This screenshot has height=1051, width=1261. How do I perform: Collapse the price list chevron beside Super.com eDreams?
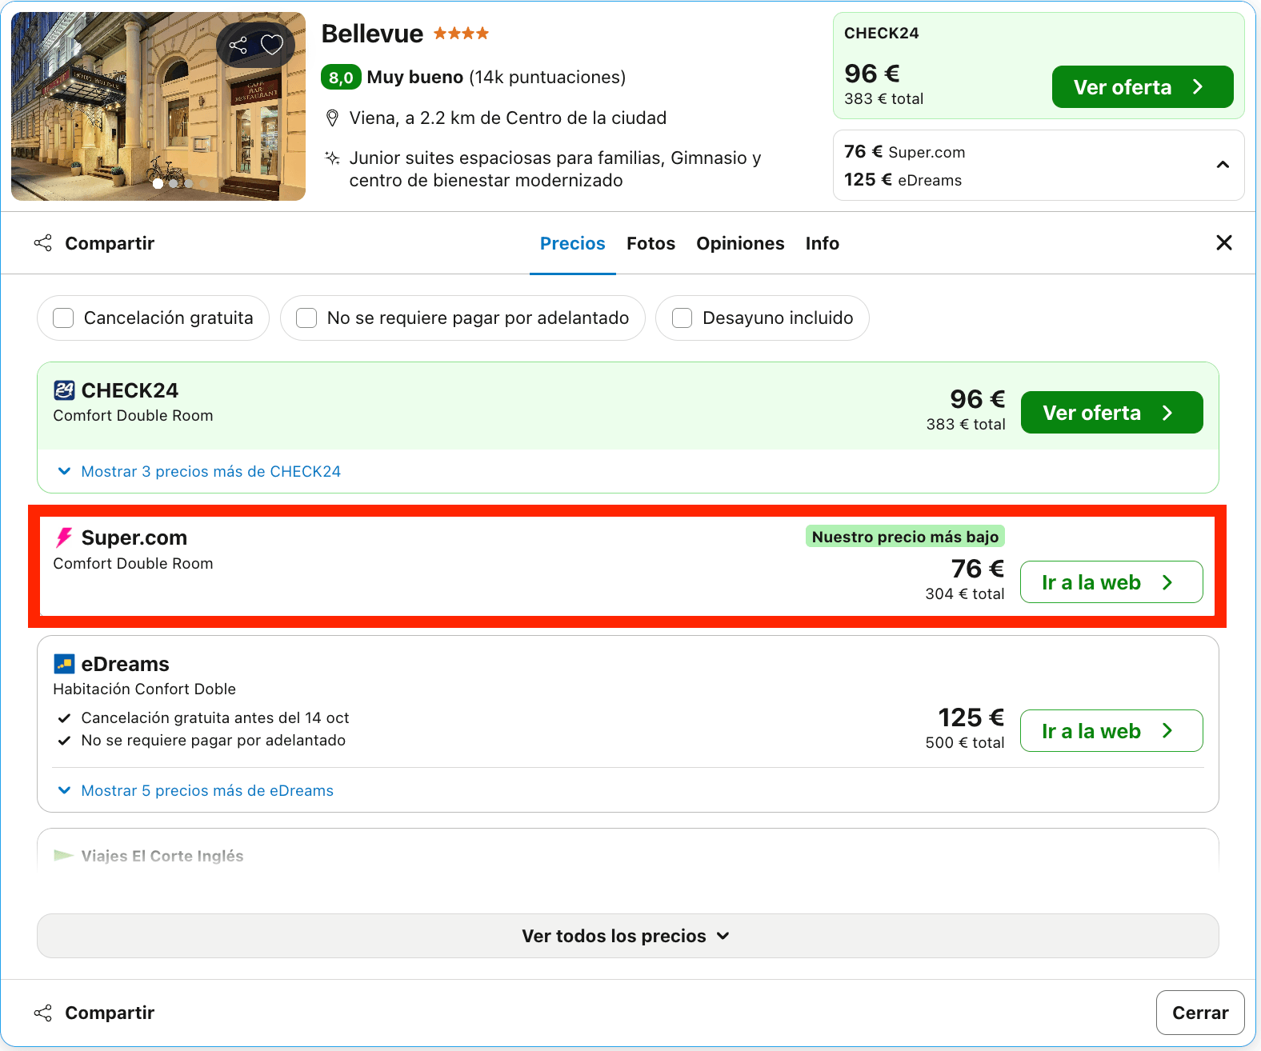1223,165
